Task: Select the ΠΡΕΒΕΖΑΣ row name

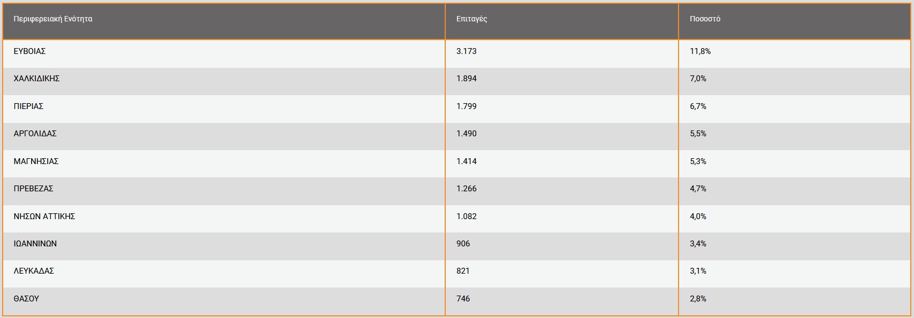Action: 33,189
